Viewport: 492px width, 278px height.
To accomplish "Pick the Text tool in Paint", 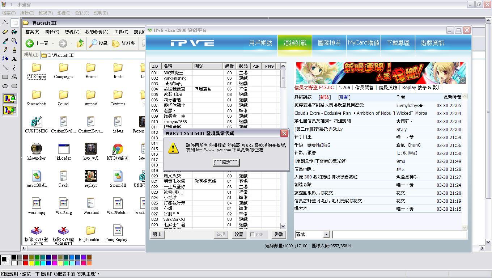I will tap(14, 59).
